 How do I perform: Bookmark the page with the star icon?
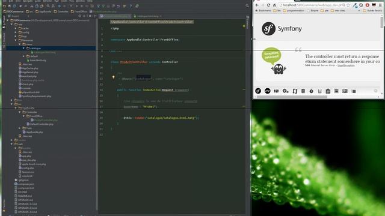(348, 5)
